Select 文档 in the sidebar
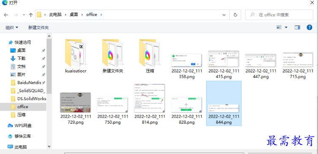Image resolution: width=318 pixels, height=154 pixels. coord(21,66)
